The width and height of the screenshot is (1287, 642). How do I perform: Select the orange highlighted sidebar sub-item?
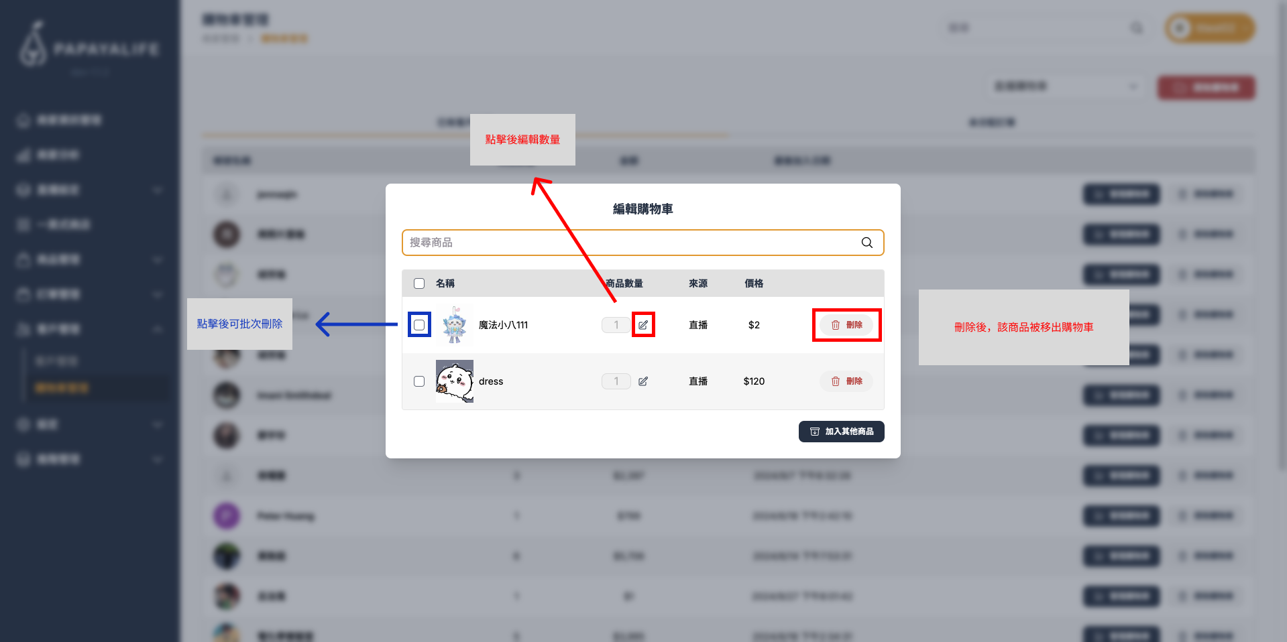(62, 388)
